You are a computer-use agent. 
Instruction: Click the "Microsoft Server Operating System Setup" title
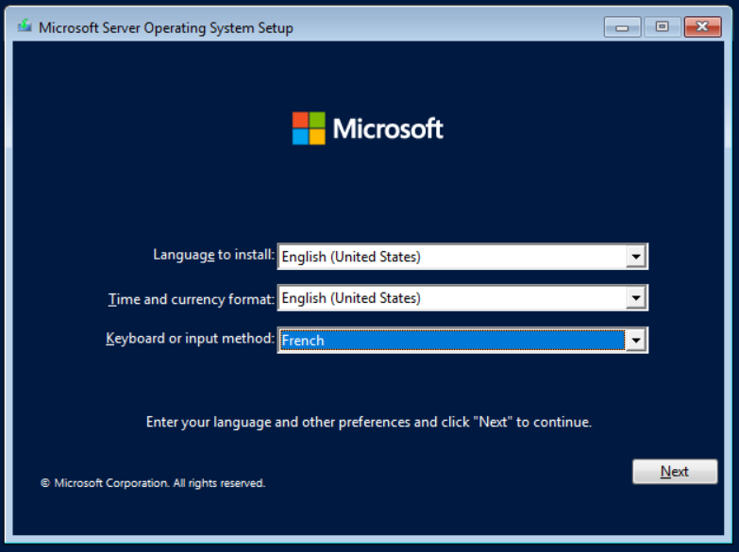tap(166, 27)
